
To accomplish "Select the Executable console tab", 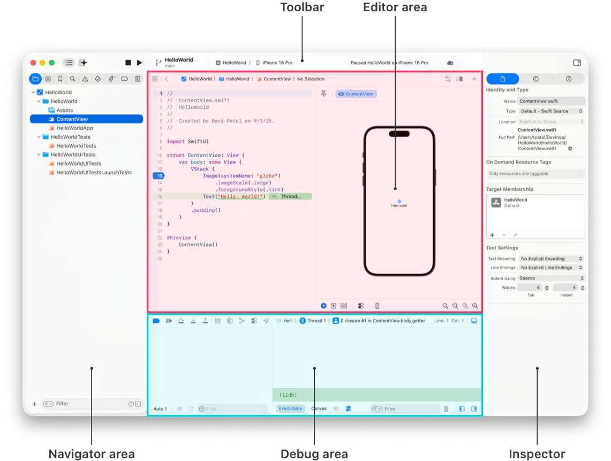I will (290, 408).
